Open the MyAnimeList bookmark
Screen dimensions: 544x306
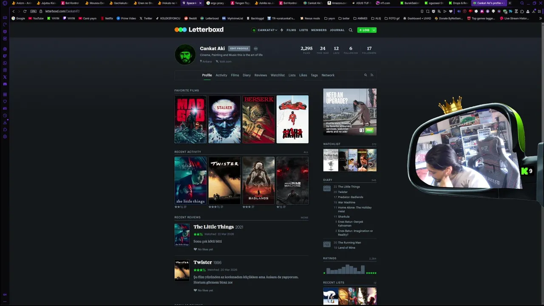232,18
